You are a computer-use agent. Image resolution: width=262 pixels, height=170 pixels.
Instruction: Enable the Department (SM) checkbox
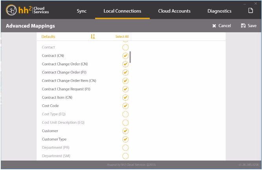tap(125, 156)
